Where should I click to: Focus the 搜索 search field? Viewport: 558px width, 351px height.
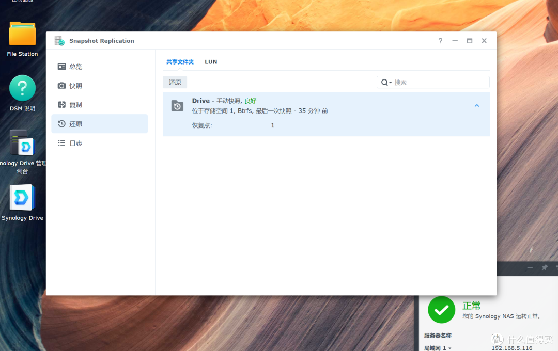(x=433, y=82)
